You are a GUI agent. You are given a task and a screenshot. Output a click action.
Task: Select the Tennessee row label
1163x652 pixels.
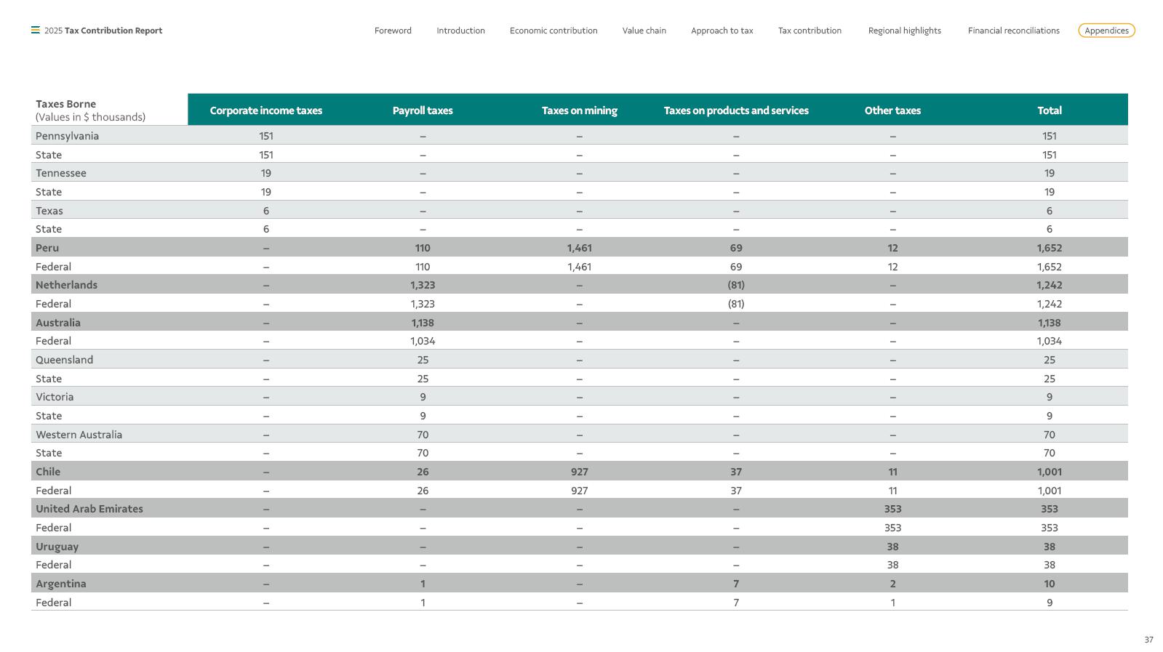[x=61, y=173]
